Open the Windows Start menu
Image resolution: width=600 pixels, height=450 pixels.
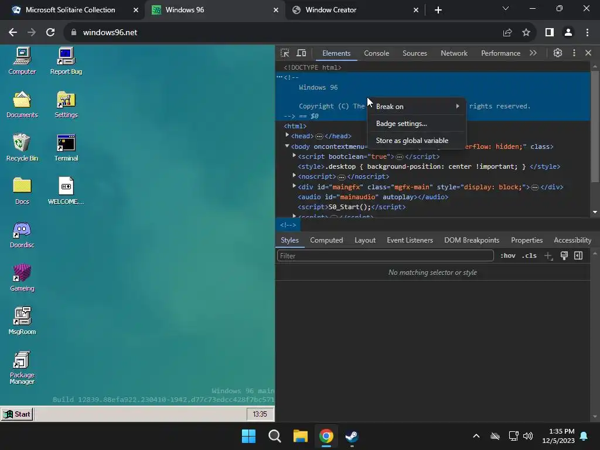point(248,436)
